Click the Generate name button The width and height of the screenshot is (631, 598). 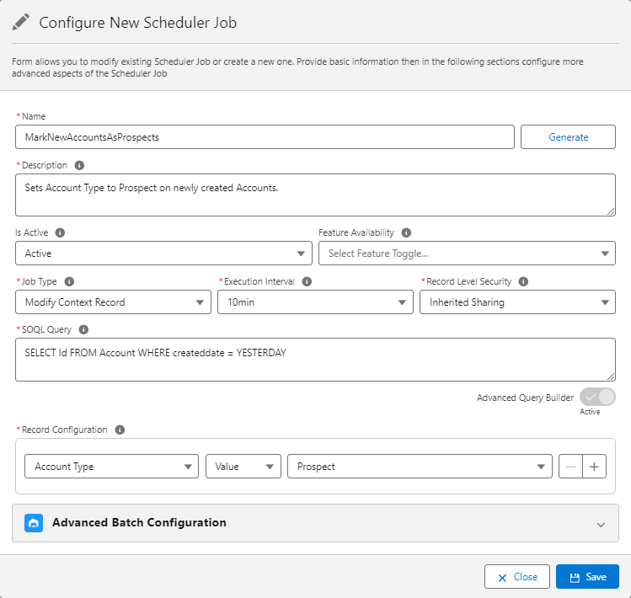click(568, 136)
